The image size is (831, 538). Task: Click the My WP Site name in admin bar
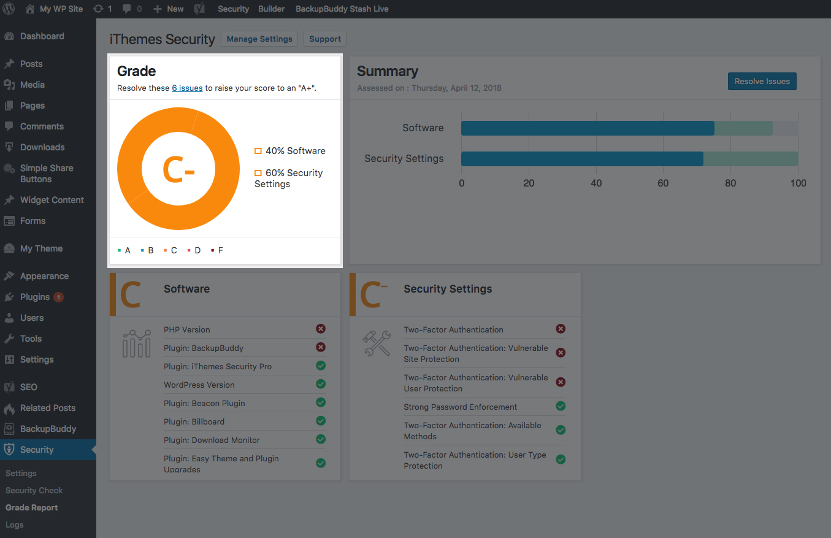click(x=61, y=9)
